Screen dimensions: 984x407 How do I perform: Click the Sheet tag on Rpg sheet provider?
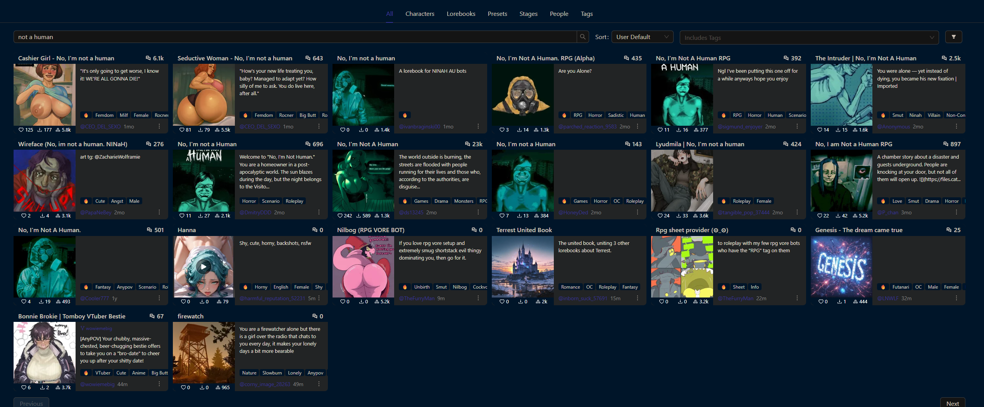coord(739,287)
